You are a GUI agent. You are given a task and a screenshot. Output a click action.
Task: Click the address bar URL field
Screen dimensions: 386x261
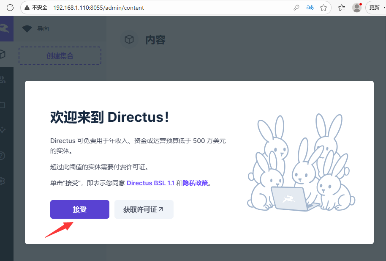coord(98,8)
